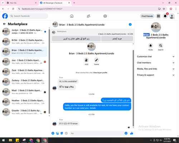Click the 'زیر التوا کے بطور نشان زد کریں' button

pyautogui.click(x=76, y=39)
